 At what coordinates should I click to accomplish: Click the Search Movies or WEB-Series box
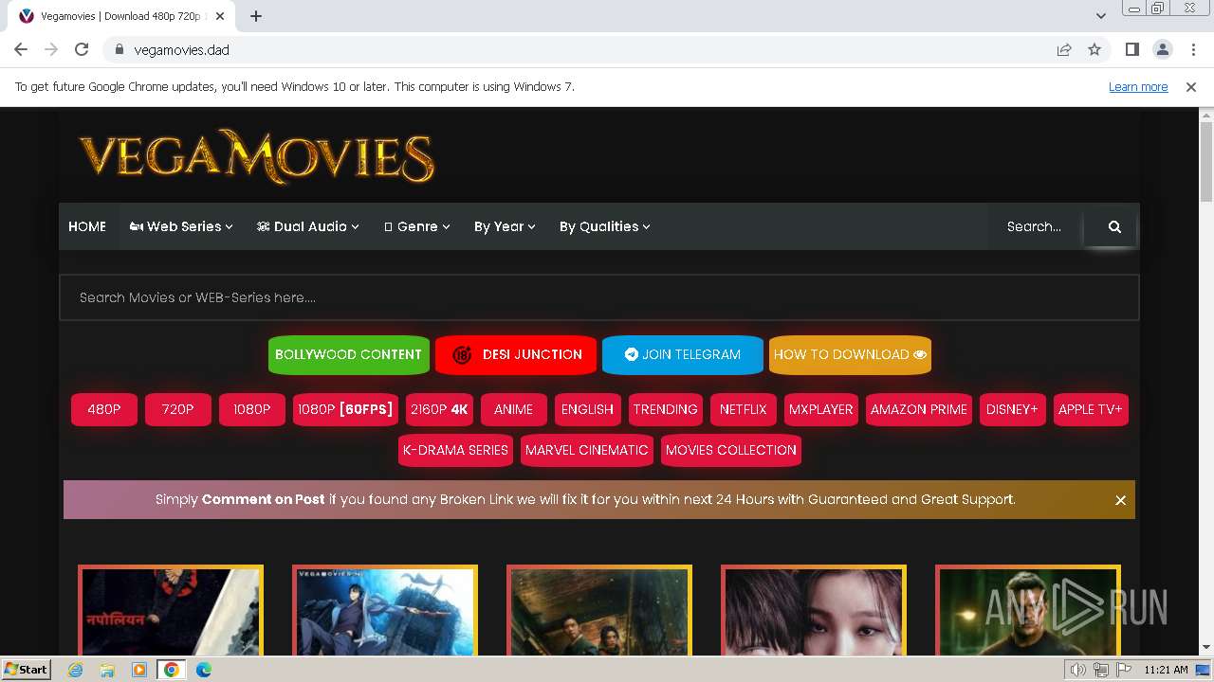[x=599, y=297]
